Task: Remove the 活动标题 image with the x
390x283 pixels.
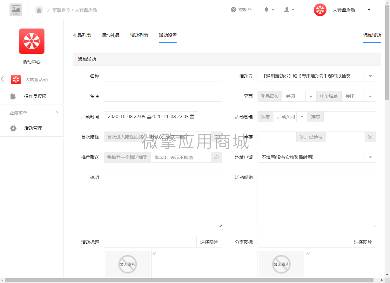Action: (154, 254)
